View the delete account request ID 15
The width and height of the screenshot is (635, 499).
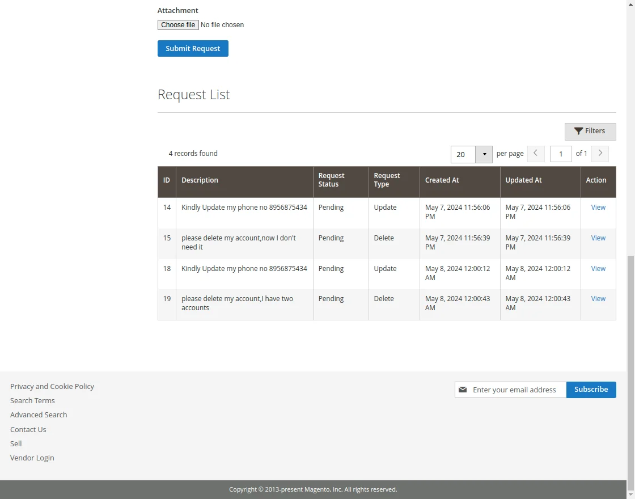click(598, 238)
